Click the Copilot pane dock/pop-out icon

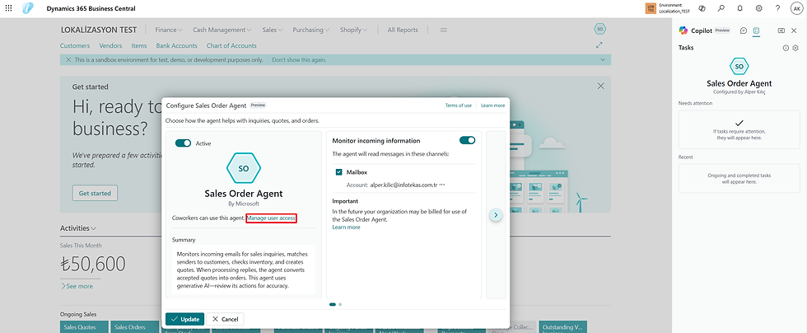coord(781,30)
